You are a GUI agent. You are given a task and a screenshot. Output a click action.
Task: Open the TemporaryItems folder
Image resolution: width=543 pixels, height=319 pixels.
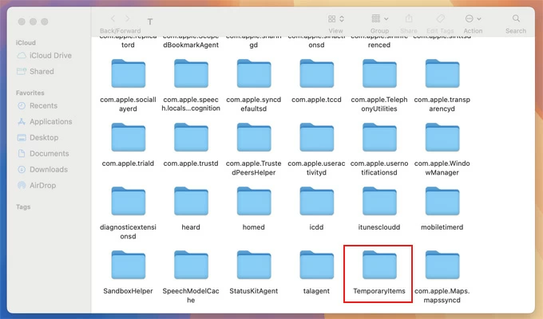tap(379, 266)
